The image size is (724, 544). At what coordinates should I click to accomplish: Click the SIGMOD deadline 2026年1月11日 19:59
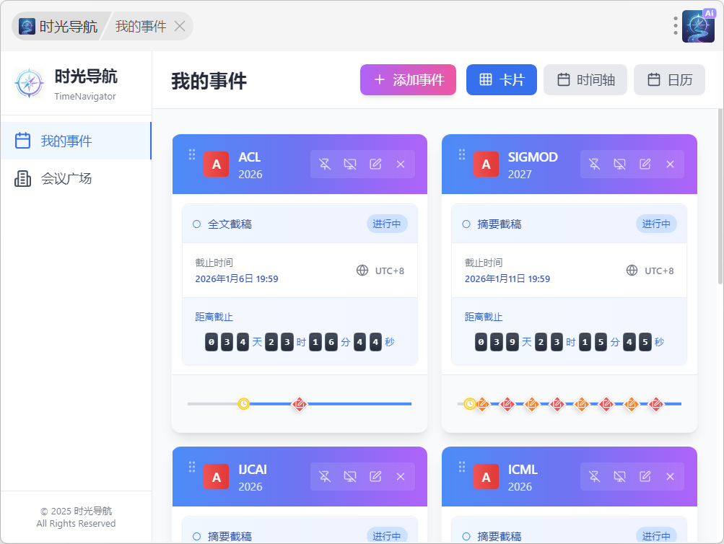(x=507, y=278)
